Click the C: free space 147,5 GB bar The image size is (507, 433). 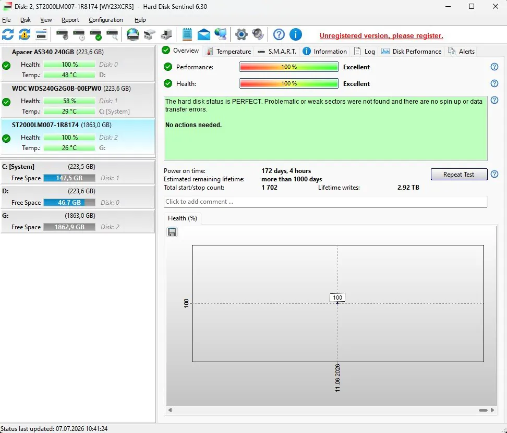point(69,178)
